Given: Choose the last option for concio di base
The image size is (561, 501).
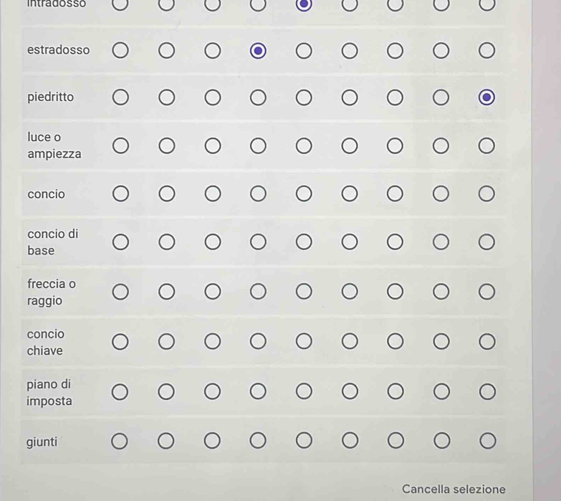Looking at the screenshot, I should (486, 242).
